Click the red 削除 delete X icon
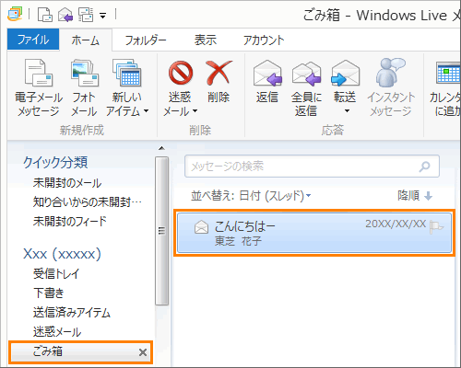Image resolution: width=461 pixels, height=368 pixels. (219, 73)
